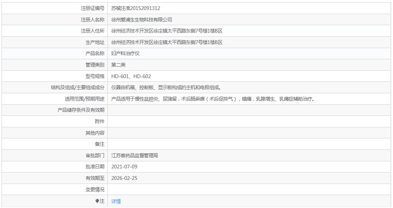Image resolution: width=393 pixels, height=208 pixels.
Task: Click the 附件 label
Action: point(100,121)
